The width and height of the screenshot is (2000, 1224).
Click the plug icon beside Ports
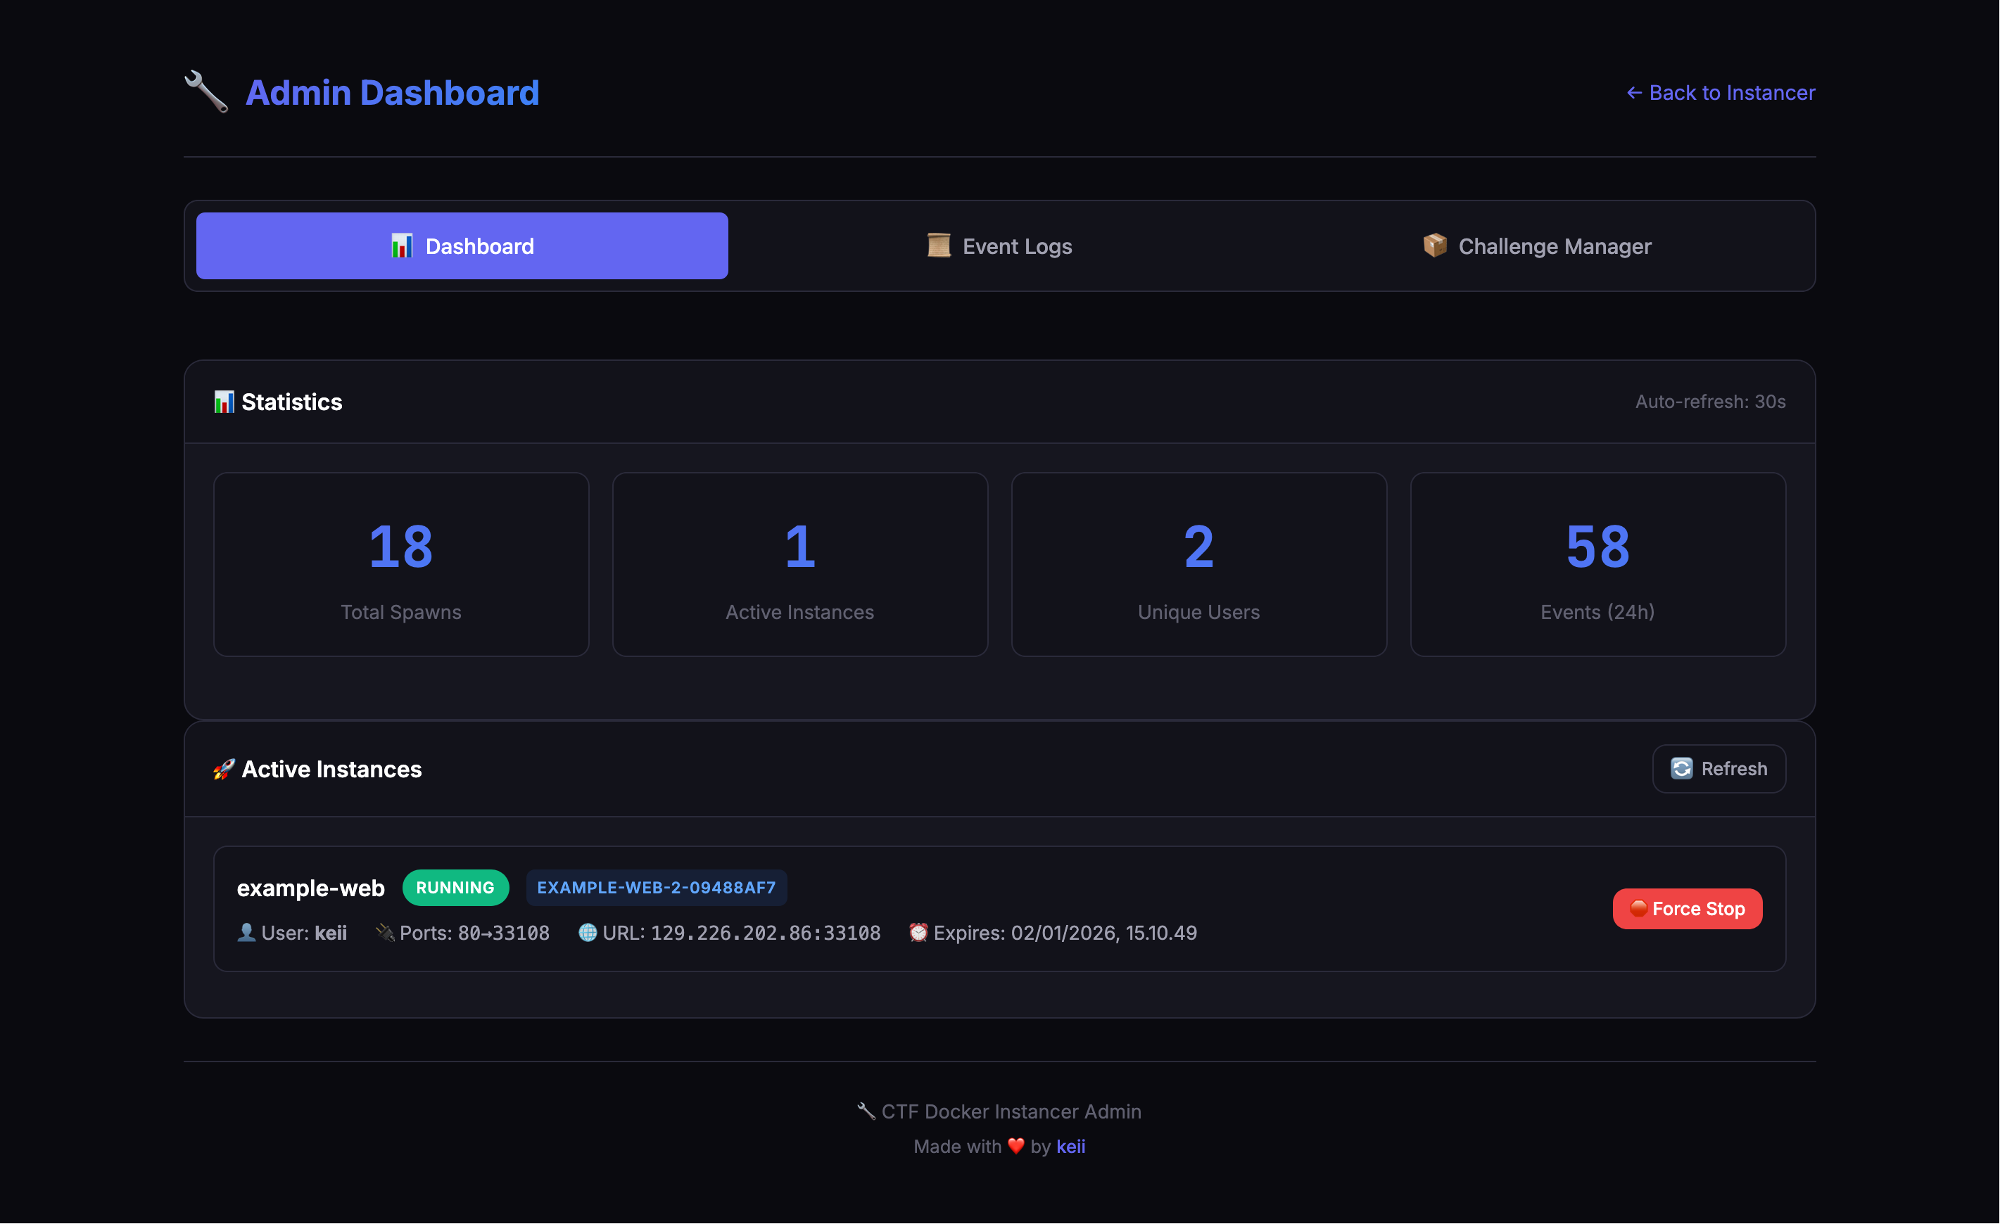tap(385, 933)
